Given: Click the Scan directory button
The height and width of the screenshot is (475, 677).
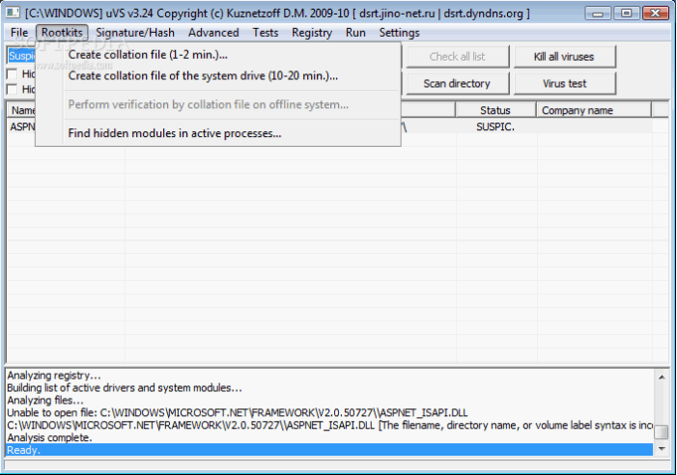Looking at the screenshot, I should point(457,83).
